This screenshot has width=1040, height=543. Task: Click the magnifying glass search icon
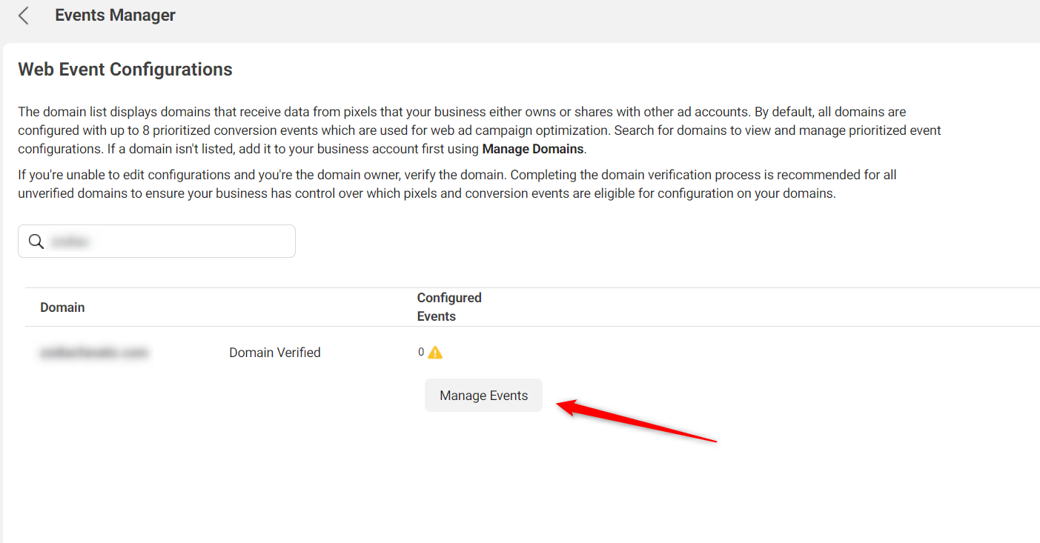pyautogui.click(x=35, y=241)
